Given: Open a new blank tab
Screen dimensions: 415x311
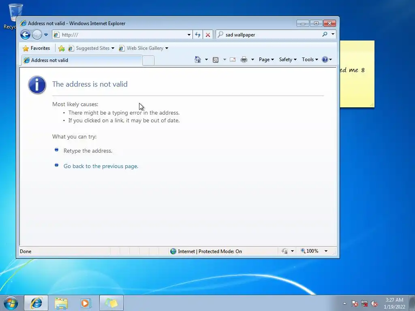Looking at the screenshot, I should 148,61.
